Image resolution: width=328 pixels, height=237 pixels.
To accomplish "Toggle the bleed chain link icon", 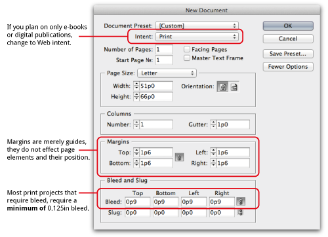I will point(241,202).
